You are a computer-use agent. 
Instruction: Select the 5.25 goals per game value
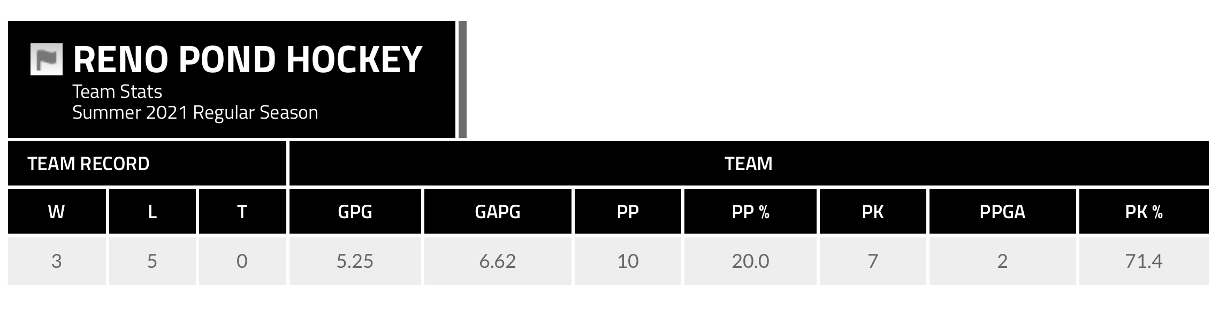pos(355,261)
